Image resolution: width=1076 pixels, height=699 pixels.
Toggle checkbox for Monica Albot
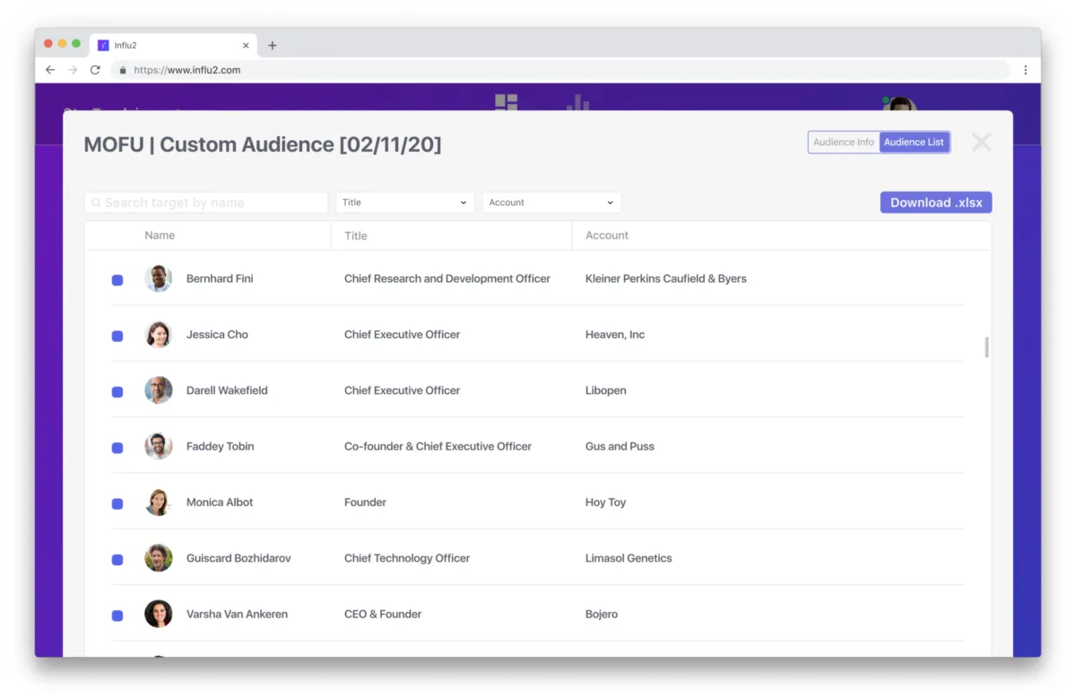pos(117,503)
